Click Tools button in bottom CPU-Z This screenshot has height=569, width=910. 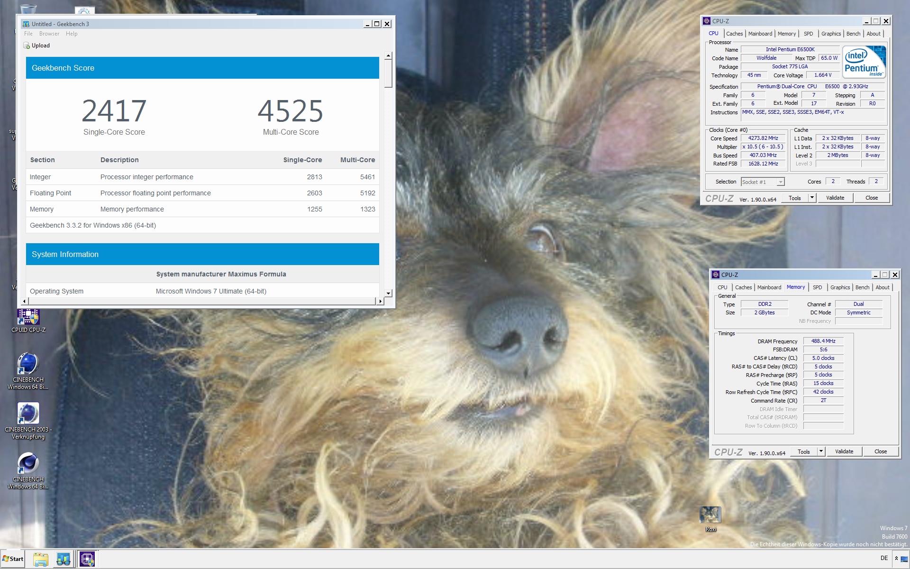coord(804,451)
